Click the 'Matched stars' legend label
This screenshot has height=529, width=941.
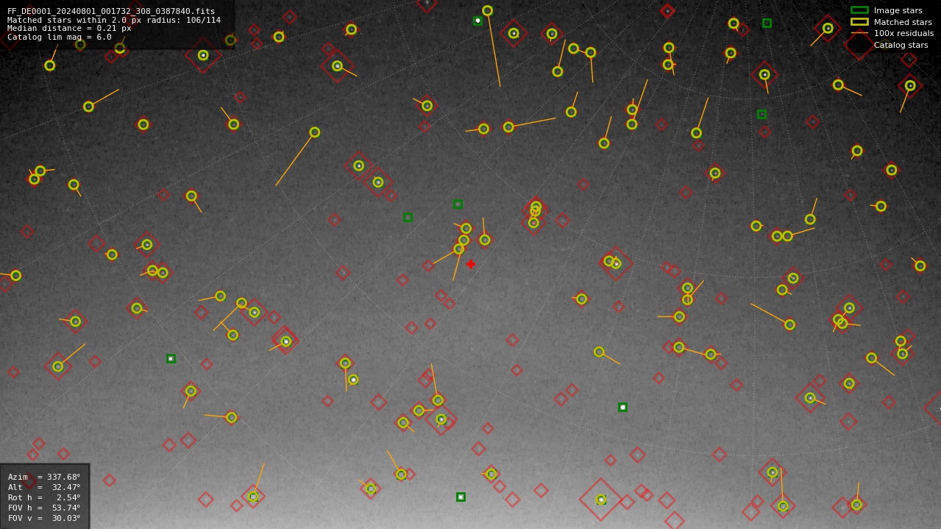903,22
